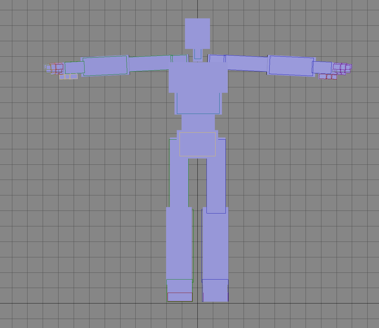Select the wide upper chest block
379x328 pixels.
[198, 77]
